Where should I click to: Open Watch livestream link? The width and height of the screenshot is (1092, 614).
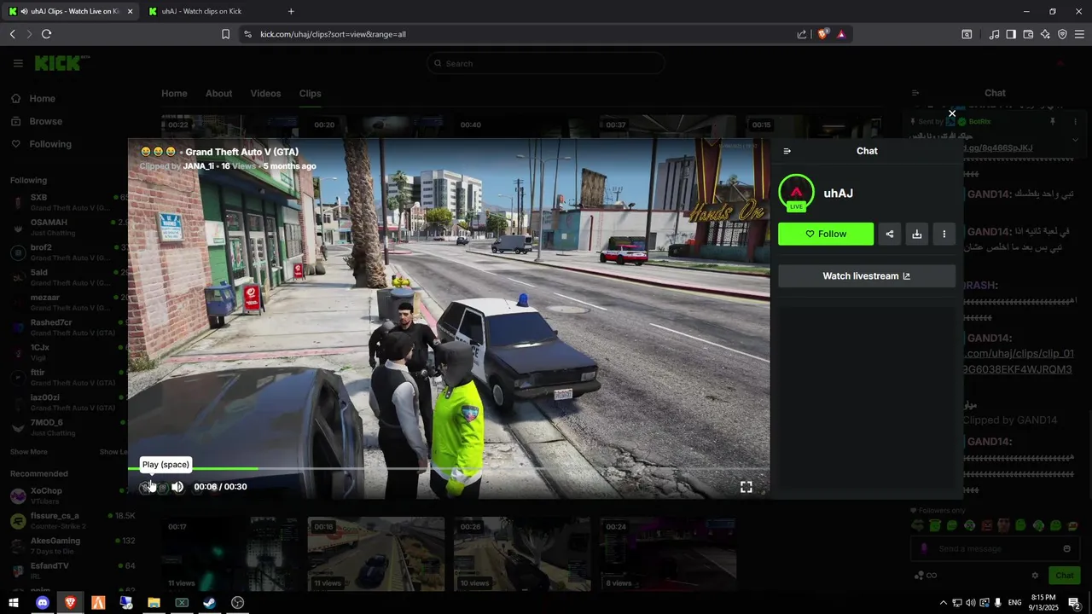(867, 276)
